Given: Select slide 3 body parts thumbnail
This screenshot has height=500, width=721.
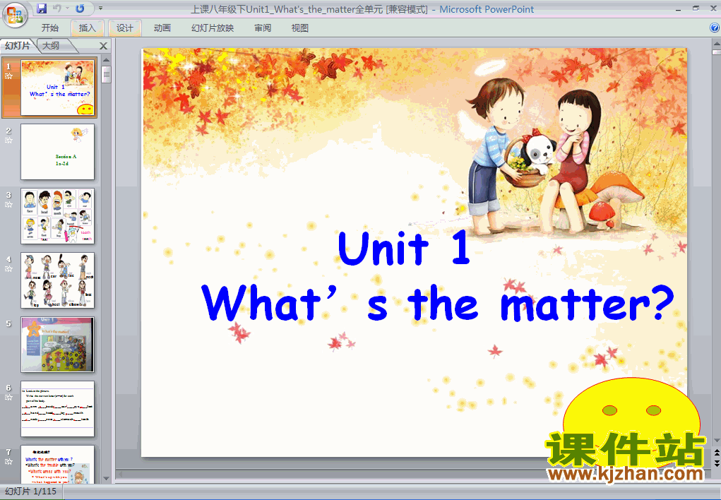Looking at the screenshot, I should coord(57,216).
